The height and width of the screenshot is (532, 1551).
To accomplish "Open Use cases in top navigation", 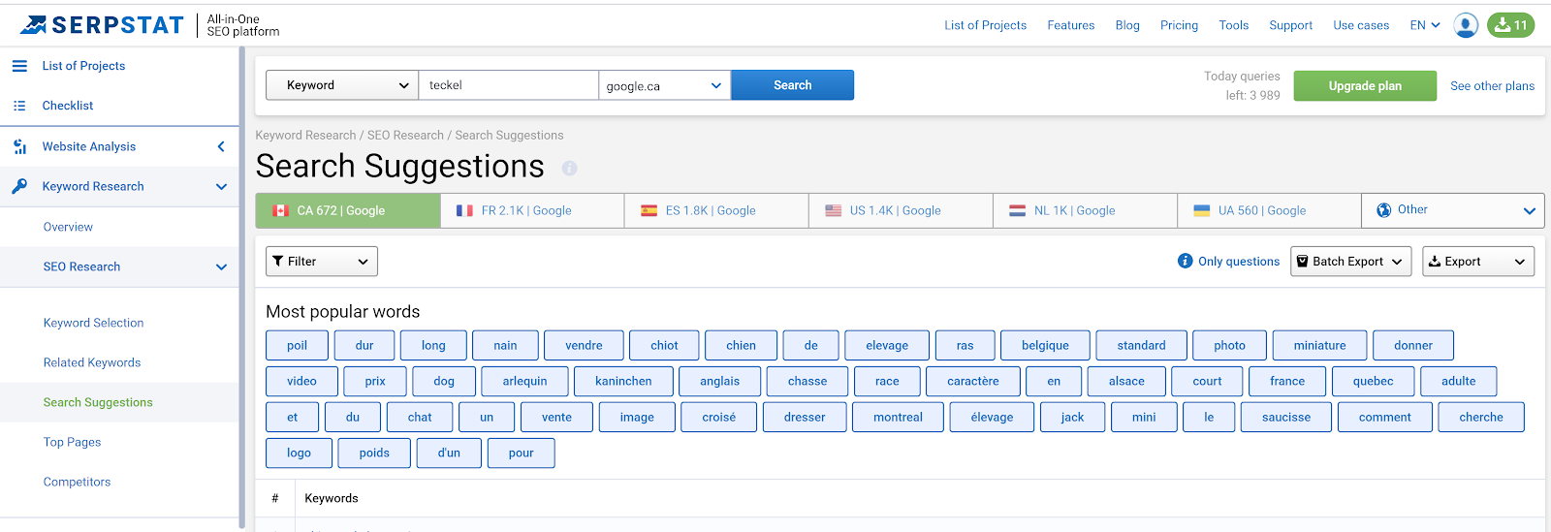I will tap(1361, 25).
